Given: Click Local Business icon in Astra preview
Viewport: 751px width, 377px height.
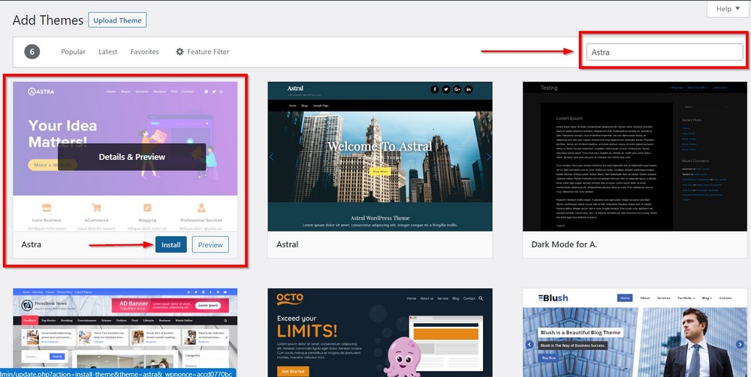Looking at the screenshot, I should point(47,208).
